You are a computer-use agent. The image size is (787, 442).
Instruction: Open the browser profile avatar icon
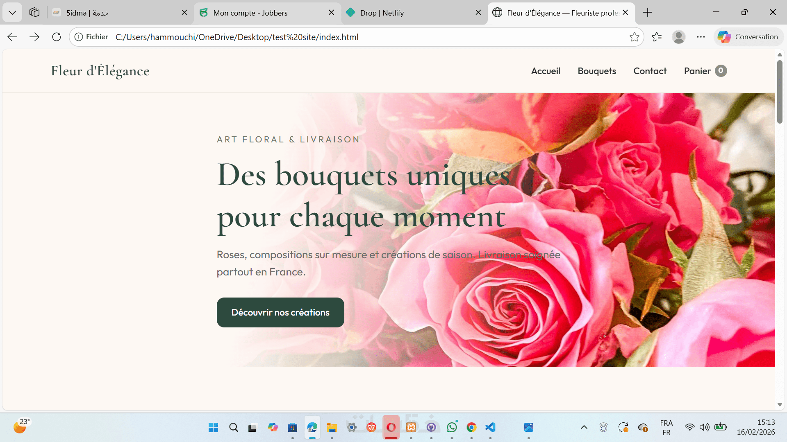click(679, 37)
